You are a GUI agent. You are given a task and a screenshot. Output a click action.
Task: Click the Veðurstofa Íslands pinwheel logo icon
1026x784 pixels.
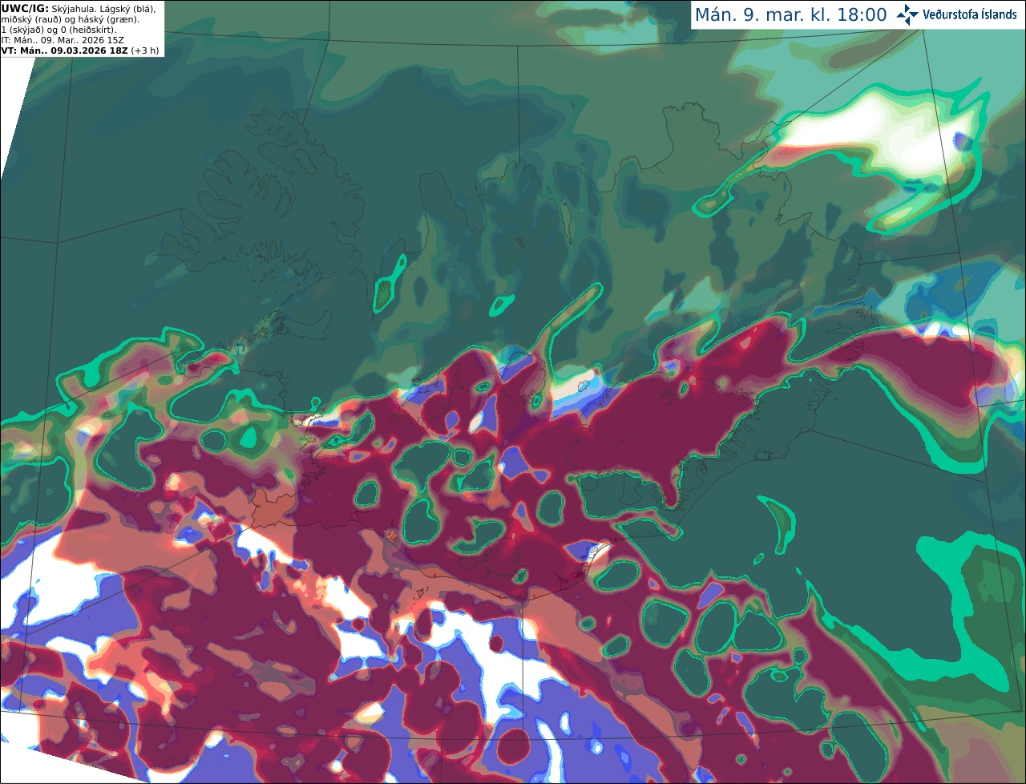click(x=907, y=14)
